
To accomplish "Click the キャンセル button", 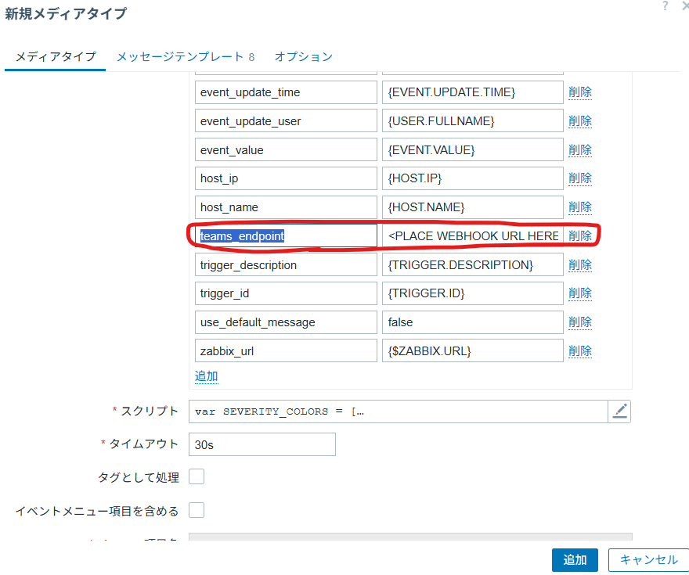I will pos(648,559).
